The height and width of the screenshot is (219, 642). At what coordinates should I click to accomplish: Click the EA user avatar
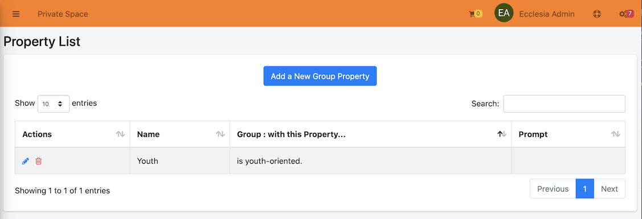click(x=504, y=13)
